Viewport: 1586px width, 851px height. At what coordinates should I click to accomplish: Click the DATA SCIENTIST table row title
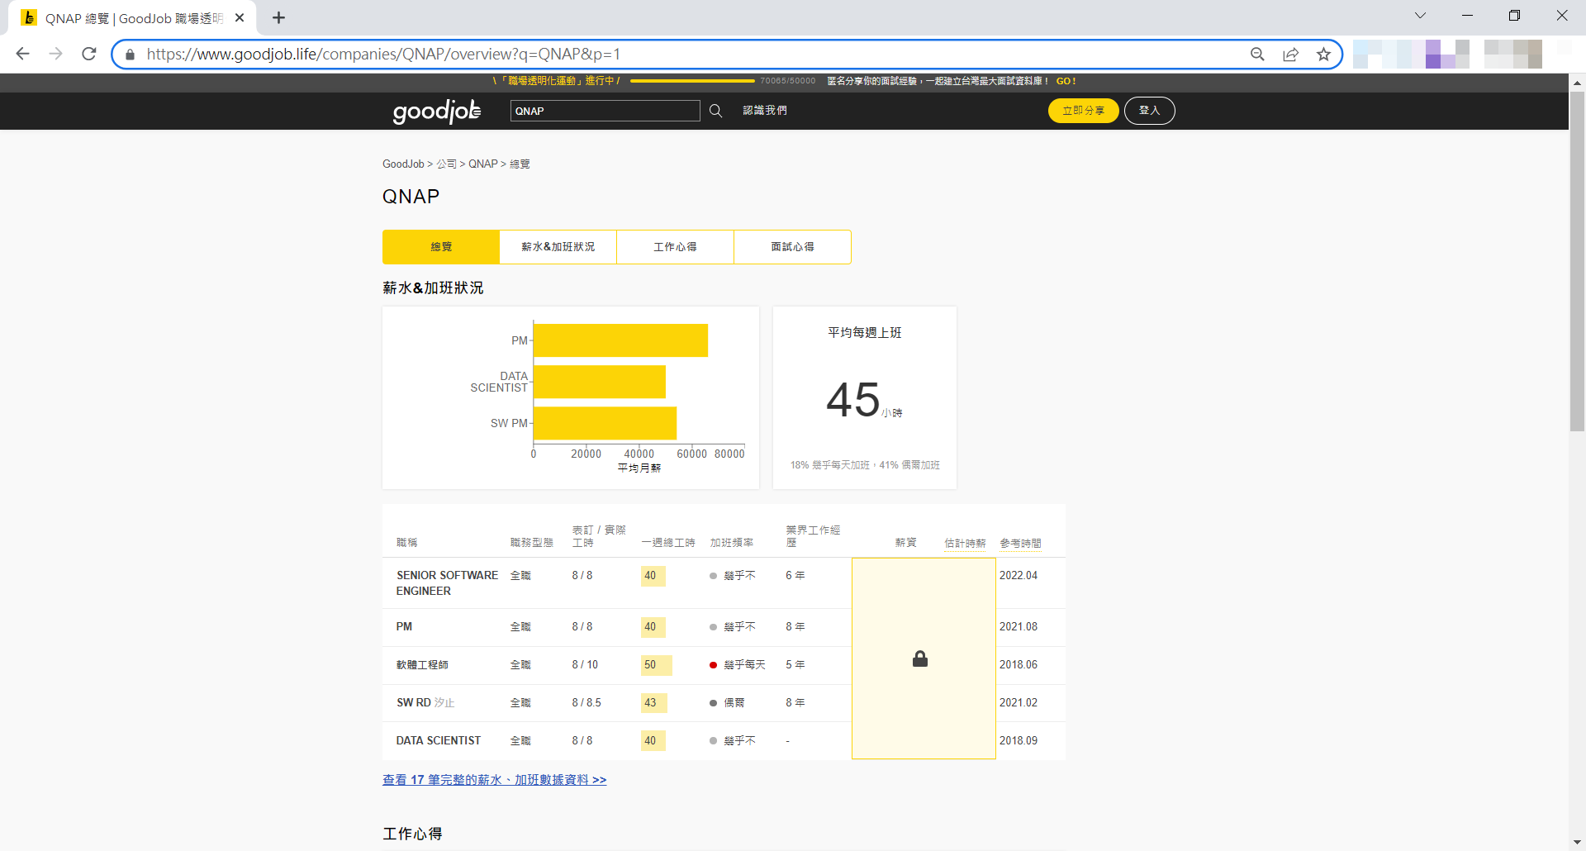click(439, 741)
